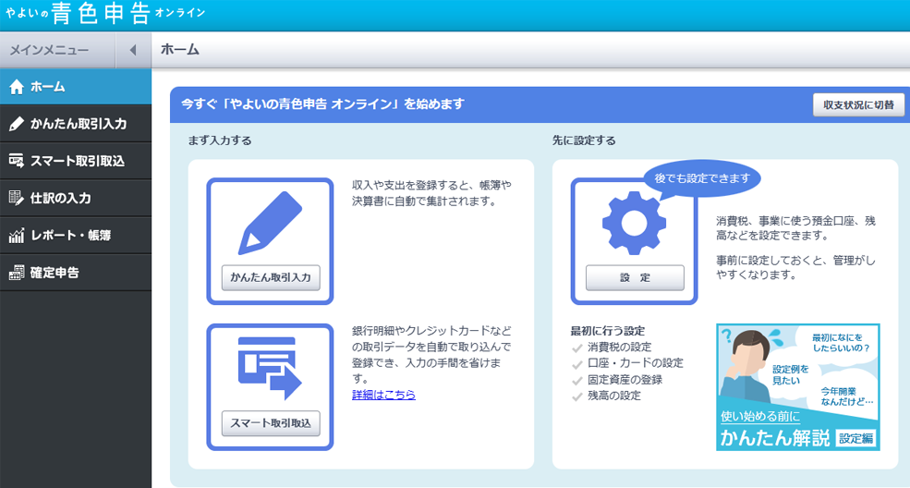This screenshot has height=488, width=910.
Task: Open 仕訳の入力 in the sidebar
Action: tap(76, 198)
